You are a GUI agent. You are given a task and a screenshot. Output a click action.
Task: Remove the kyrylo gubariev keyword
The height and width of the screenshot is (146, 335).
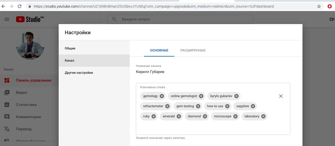236,96
